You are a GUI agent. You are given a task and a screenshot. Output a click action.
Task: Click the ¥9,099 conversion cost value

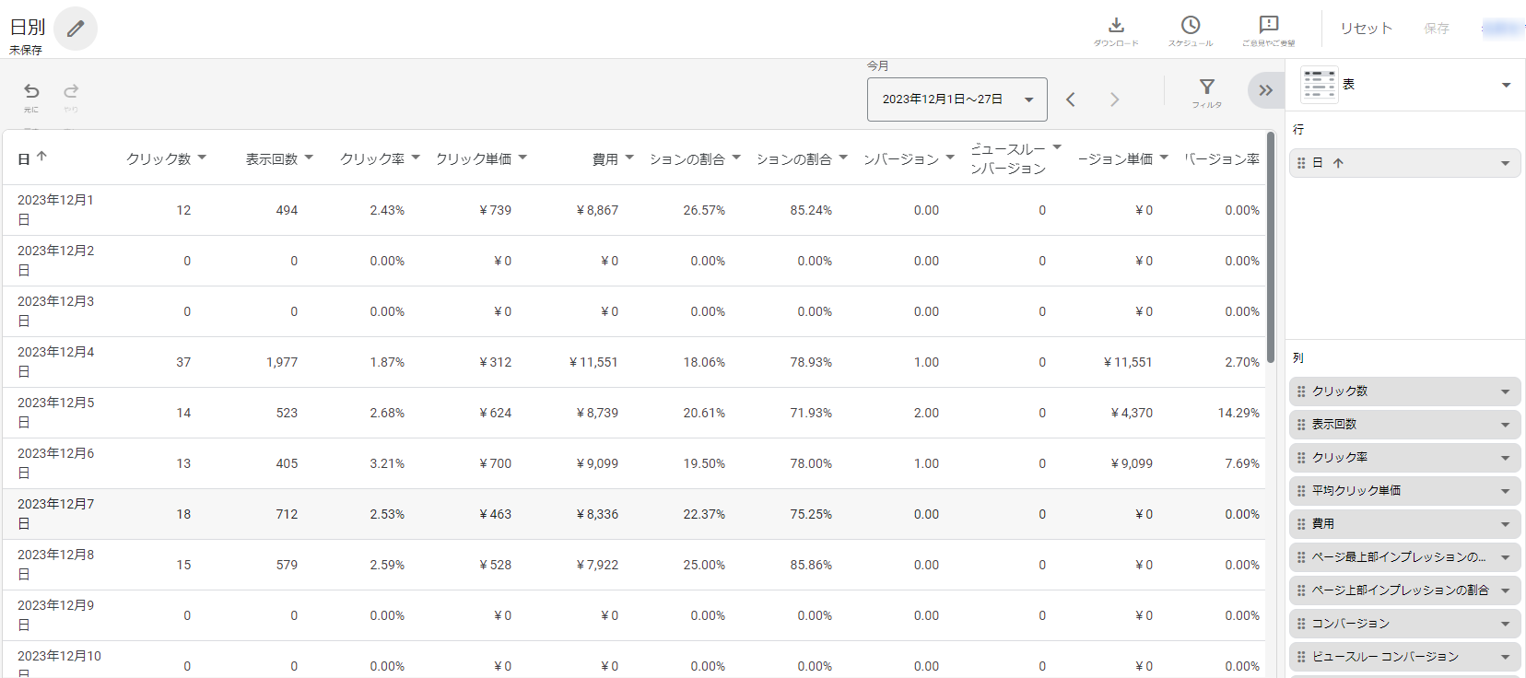tap(1132, 463)
